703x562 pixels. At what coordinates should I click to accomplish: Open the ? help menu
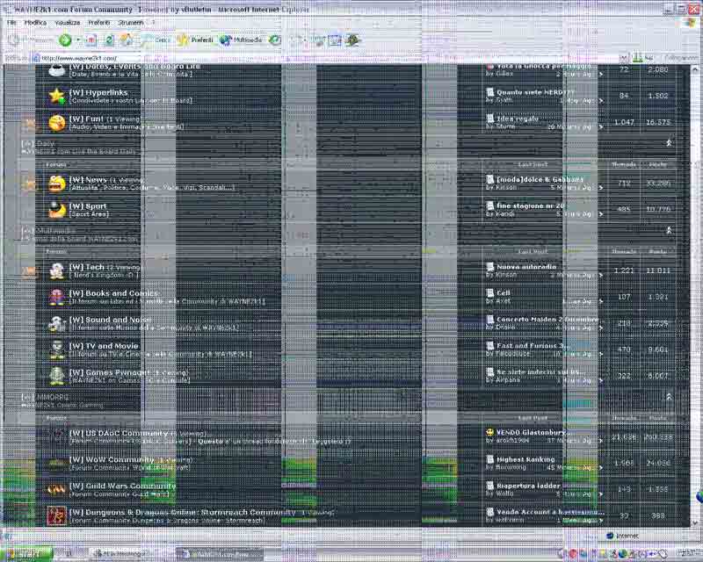tap(153, 23)
